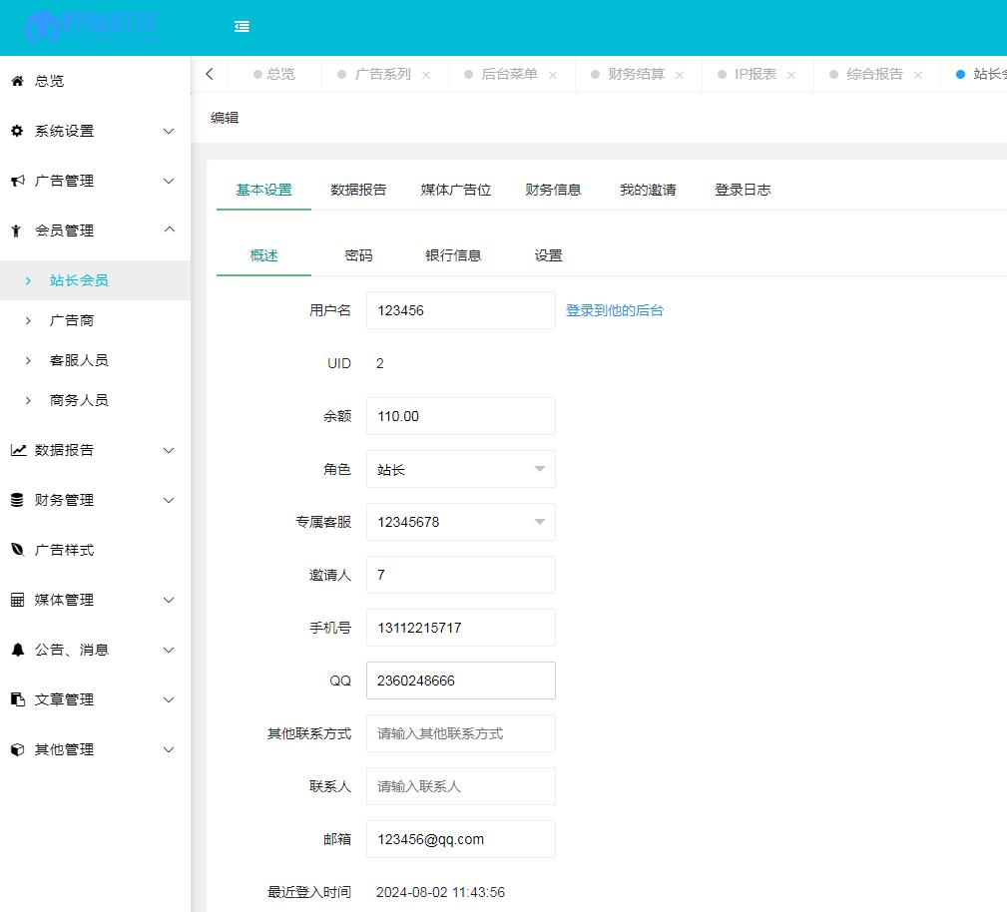Collapse the 会员管理 menu
Viewport: 1007px width, 912px height.
coord(169,230)
